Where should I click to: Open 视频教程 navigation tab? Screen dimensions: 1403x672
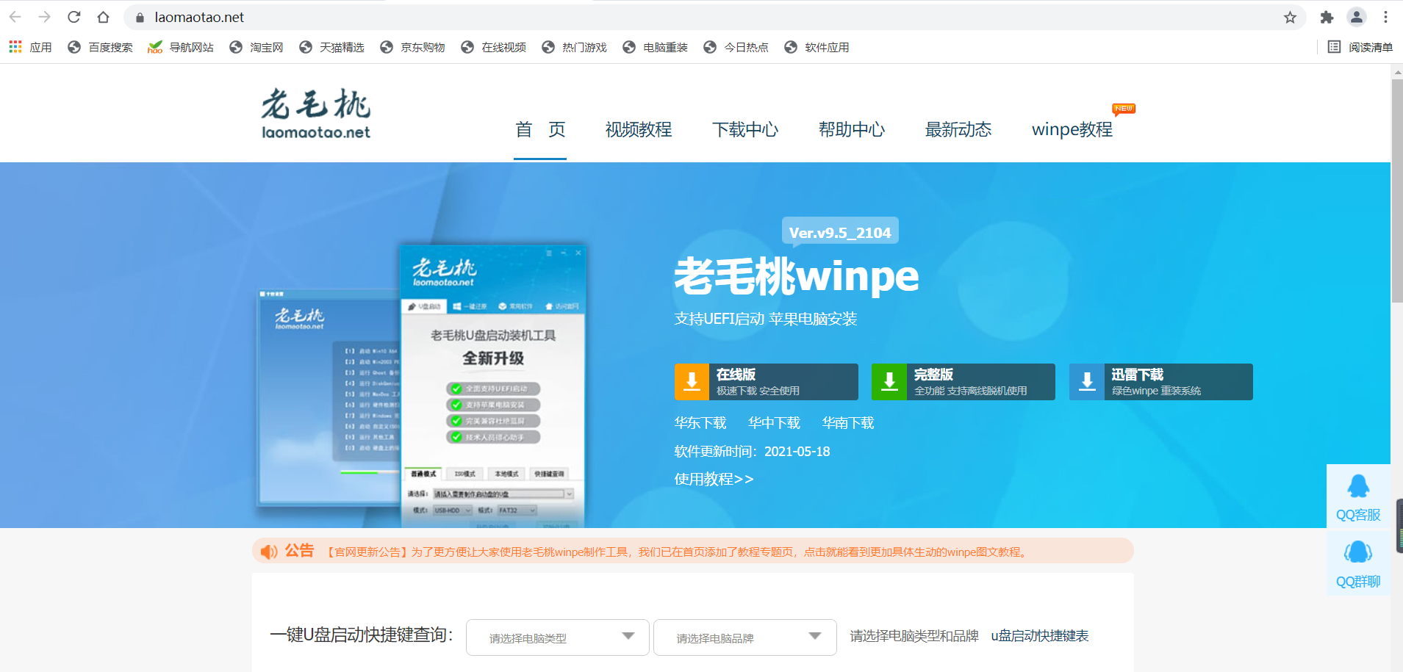click(639, 129)
